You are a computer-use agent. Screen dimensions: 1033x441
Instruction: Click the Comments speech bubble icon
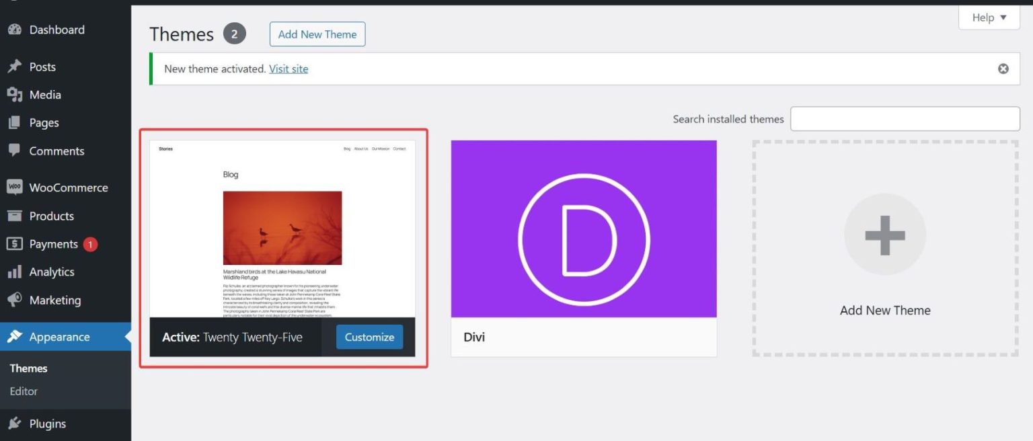point(14,151)
